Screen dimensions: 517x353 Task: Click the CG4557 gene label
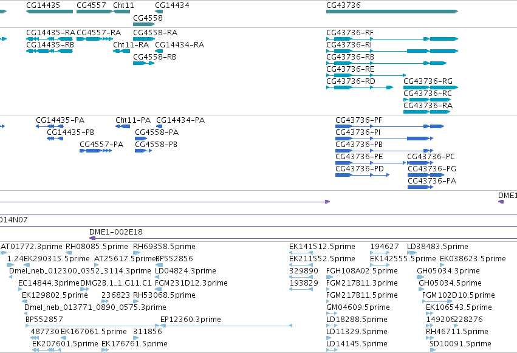91,5
